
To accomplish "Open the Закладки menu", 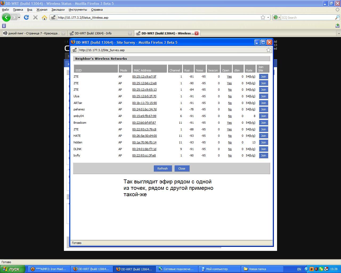I will point(58,10).
